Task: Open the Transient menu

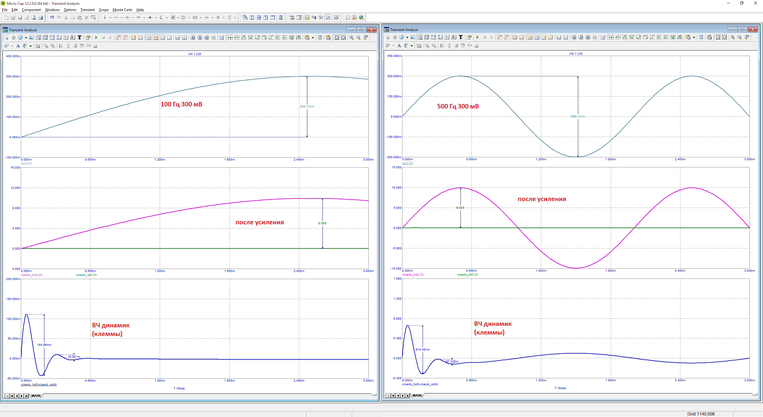Action: [x=88, y=10]
